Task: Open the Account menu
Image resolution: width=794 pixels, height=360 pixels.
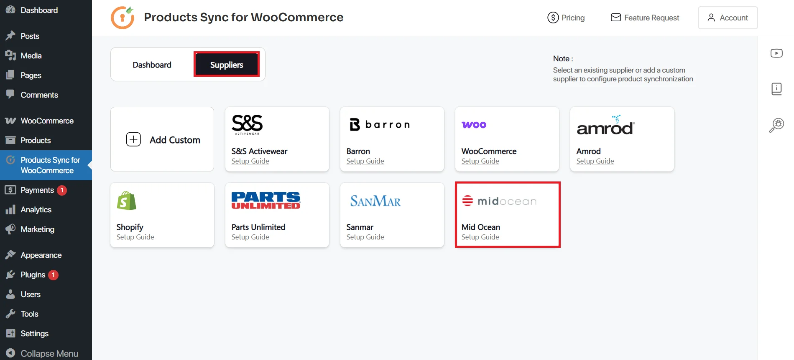Action: coord(728,18)
